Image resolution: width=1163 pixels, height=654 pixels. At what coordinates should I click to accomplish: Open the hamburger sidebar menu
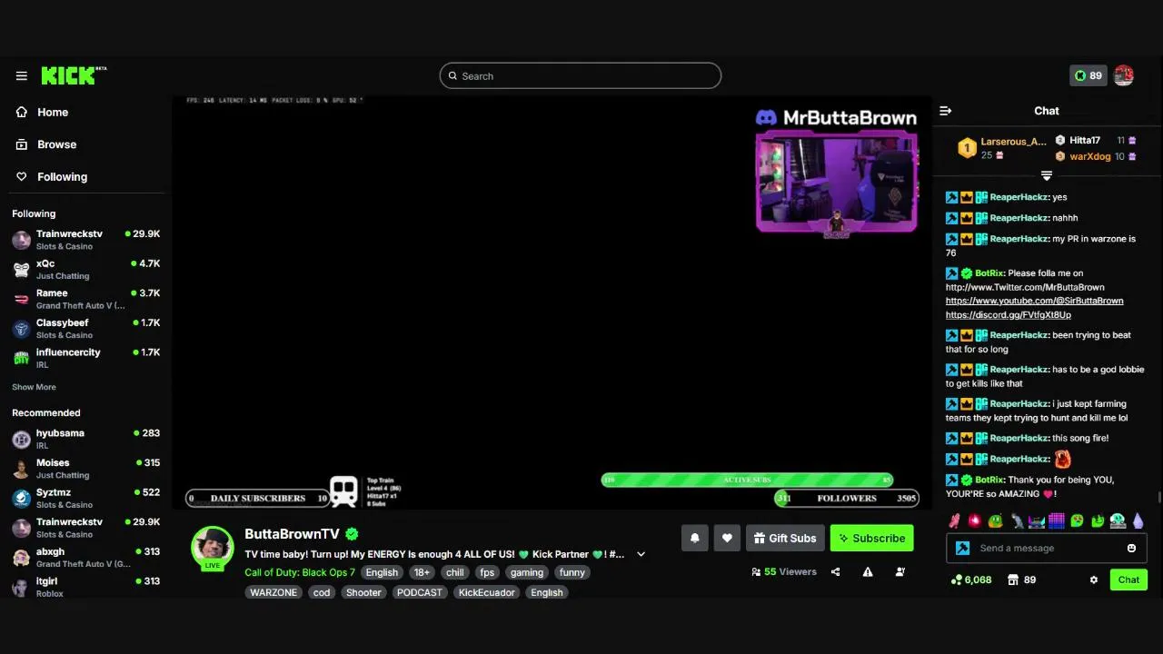[22, 76]
